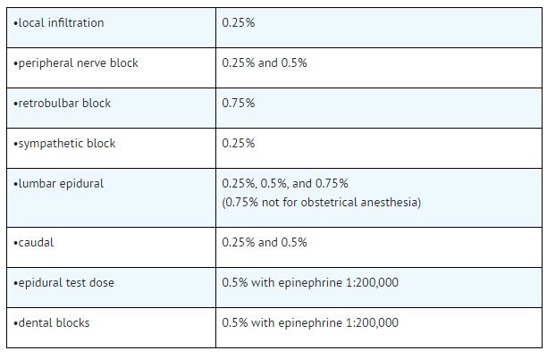The height and width of the screenshot is (359, 547).
Task: Click the bullet before 'local infiltration'
Action: [x=16, y=23]
